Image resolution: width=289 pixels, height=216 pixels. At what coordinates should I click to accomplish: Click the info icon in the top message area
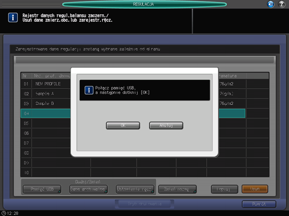tap(13, 18)
